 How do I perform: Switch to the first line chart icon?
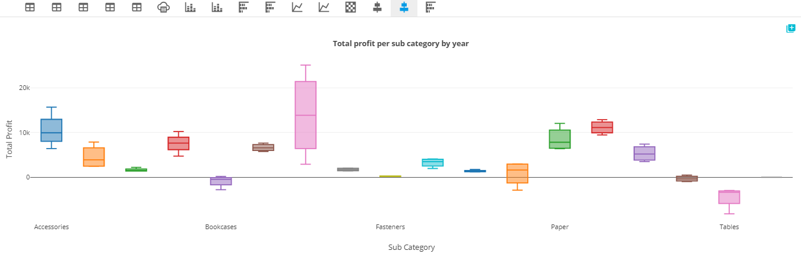pyautogui.click(x=297, y=7)
